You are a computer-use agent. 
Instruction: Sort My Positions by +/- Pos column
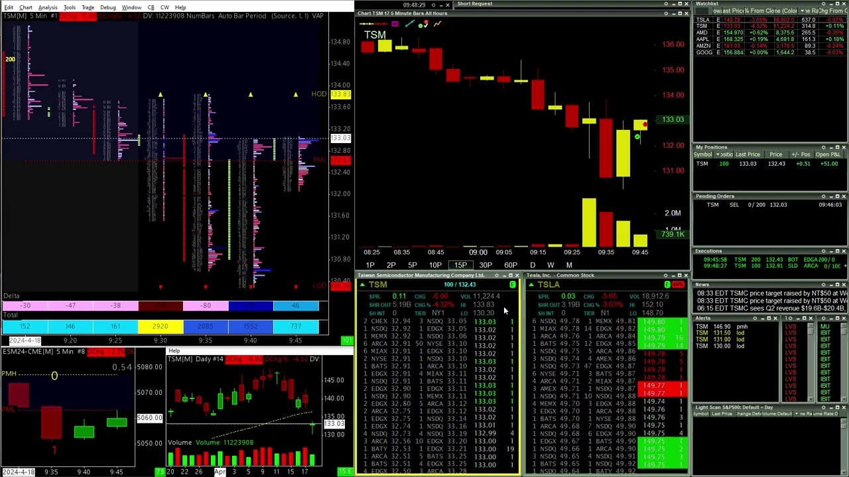tap(801, 154)
